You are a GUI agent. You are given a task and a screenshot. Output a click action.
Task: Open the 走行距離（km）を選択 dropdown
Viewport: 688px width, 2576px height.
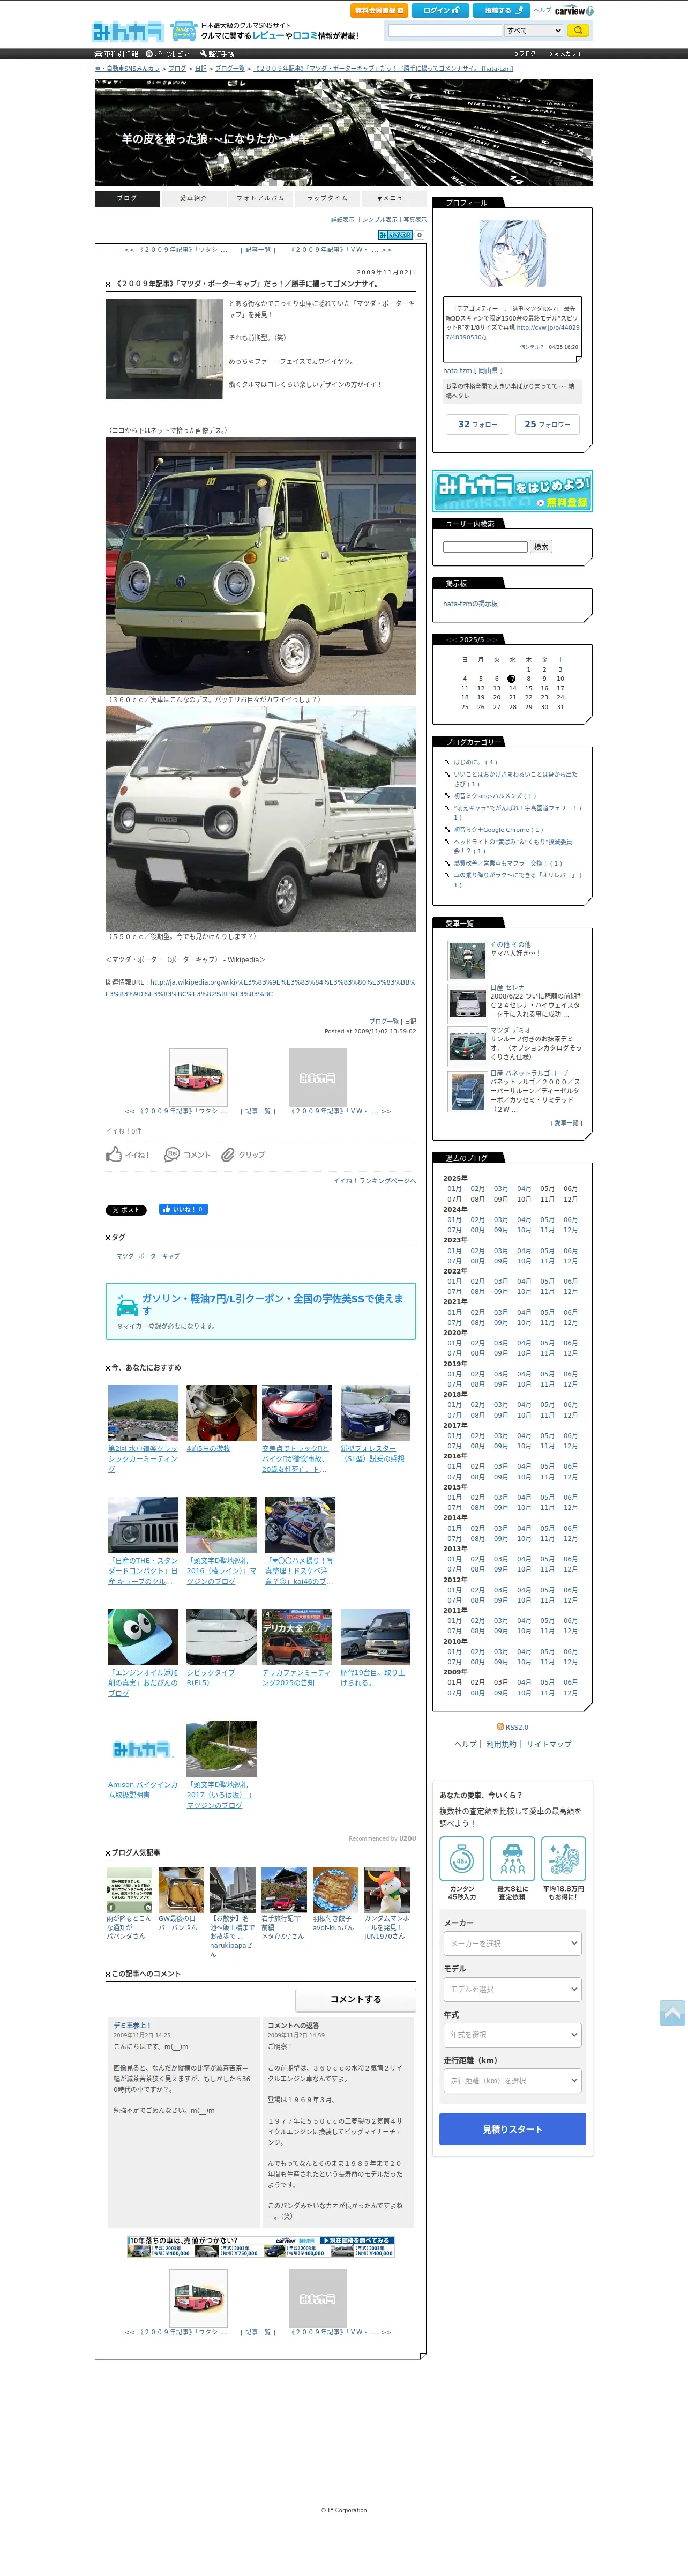coord(512,2080)
